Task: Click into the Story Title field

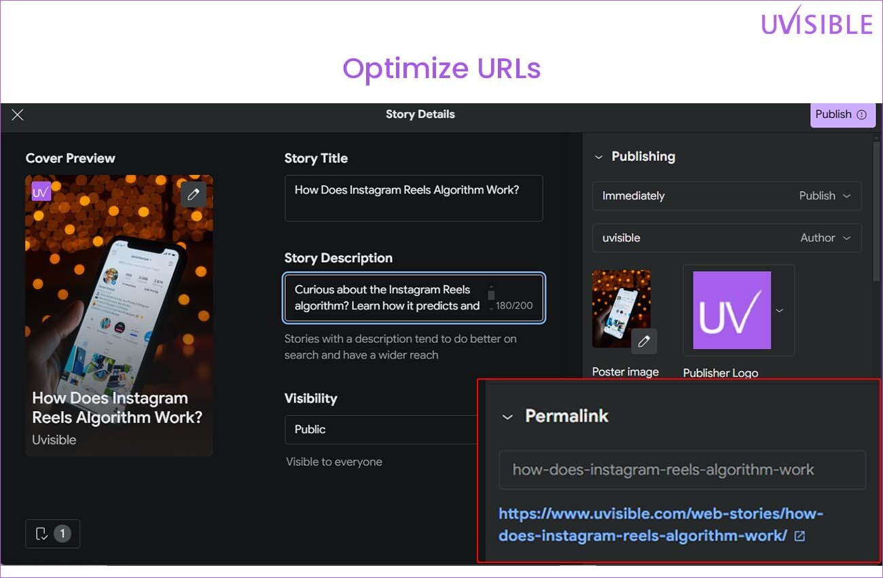Action: [x=414, y=198]
